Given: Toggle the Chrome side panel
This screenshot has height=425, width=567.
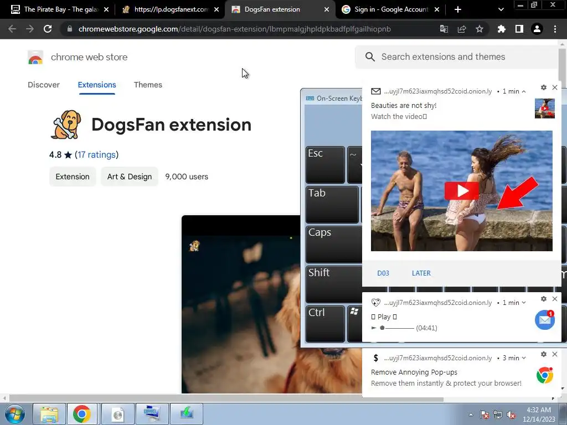Looking at the screenshot, I should pos(519,29).
